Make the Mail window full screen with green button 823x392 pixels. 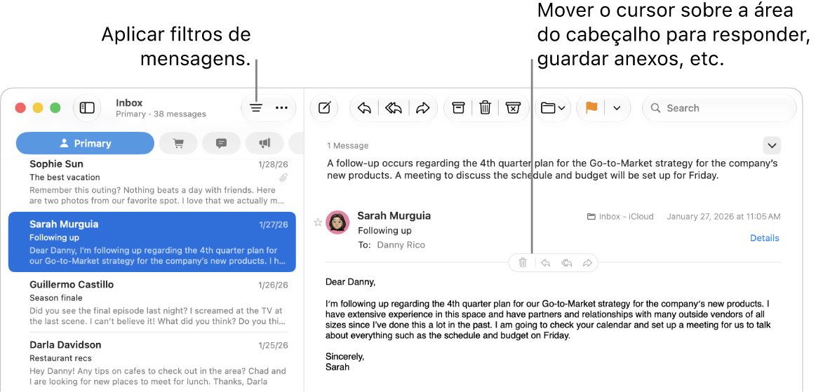coord(55,108)
